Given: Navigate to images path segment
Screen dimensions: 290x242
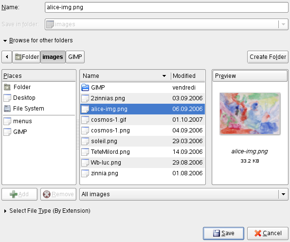Looking at the screenshot, I should [53, 57].
